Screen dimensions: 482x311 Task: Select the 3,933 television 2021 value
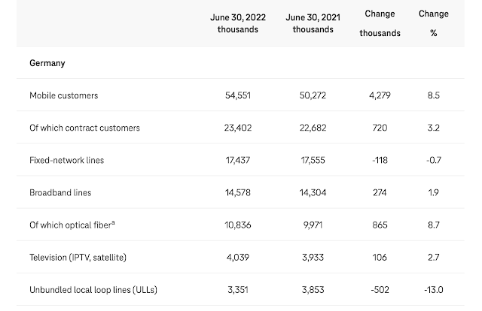point(313,258)
